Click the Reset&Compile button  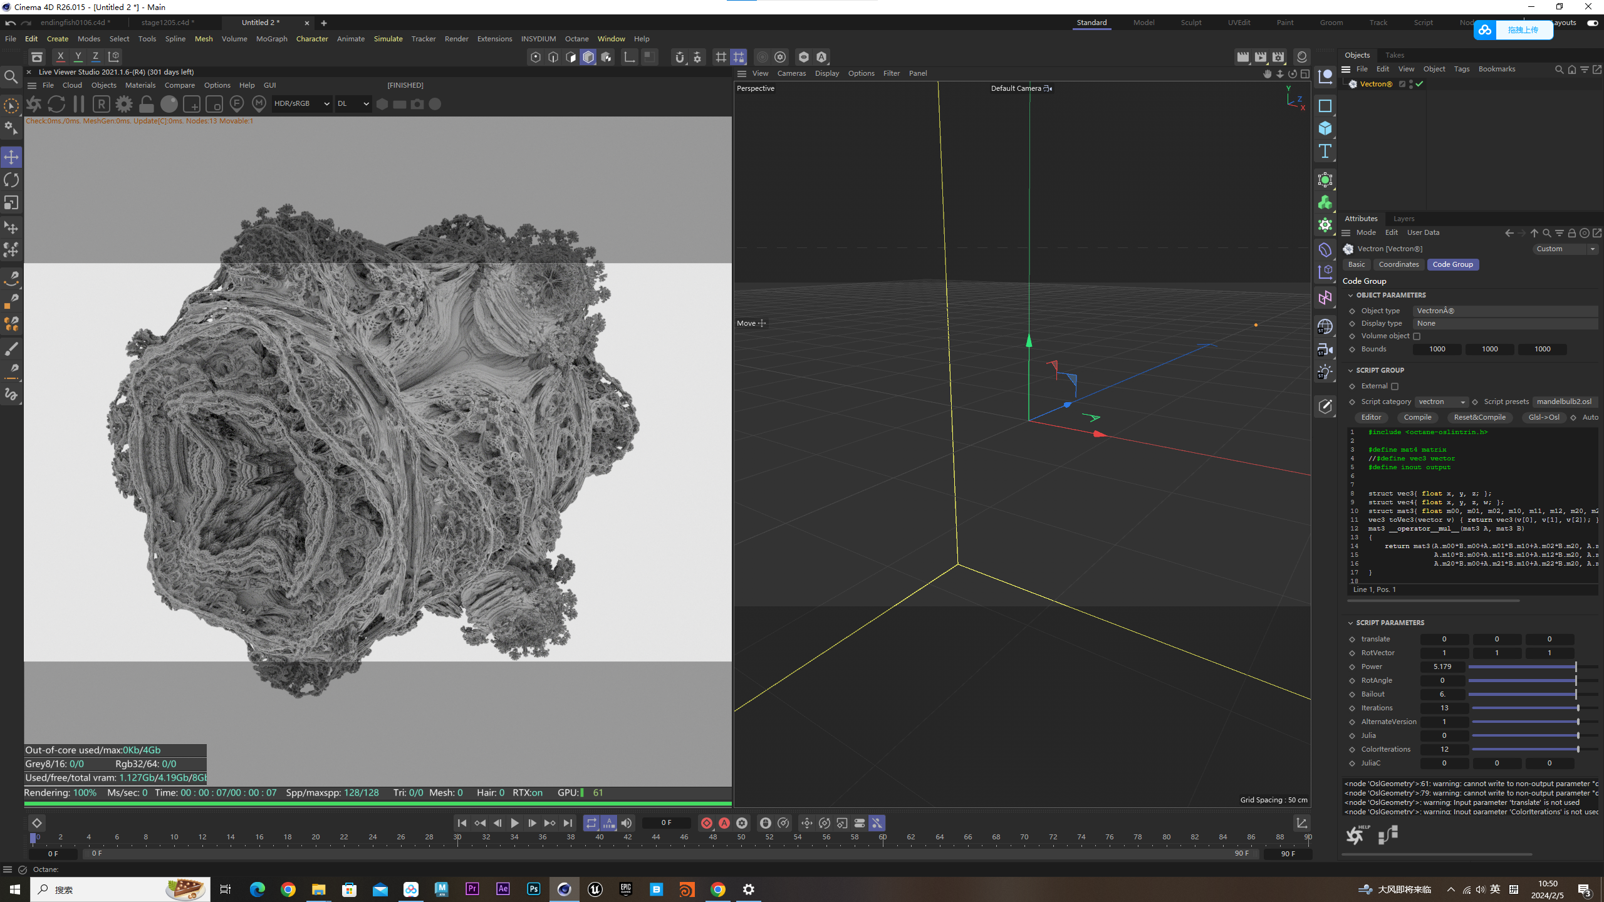1479,417
